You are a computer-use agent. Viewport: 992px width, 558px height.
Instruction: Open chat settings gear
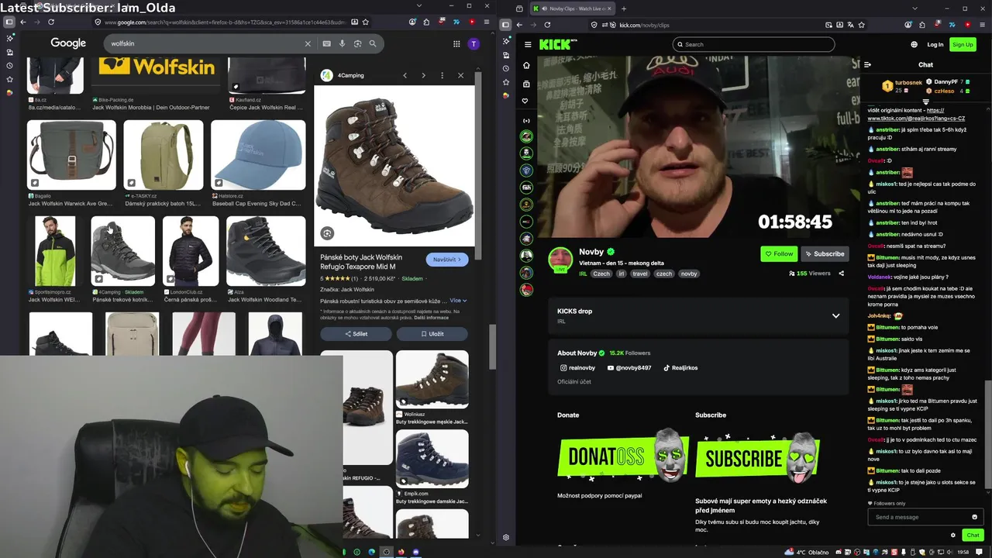(953, 536)
